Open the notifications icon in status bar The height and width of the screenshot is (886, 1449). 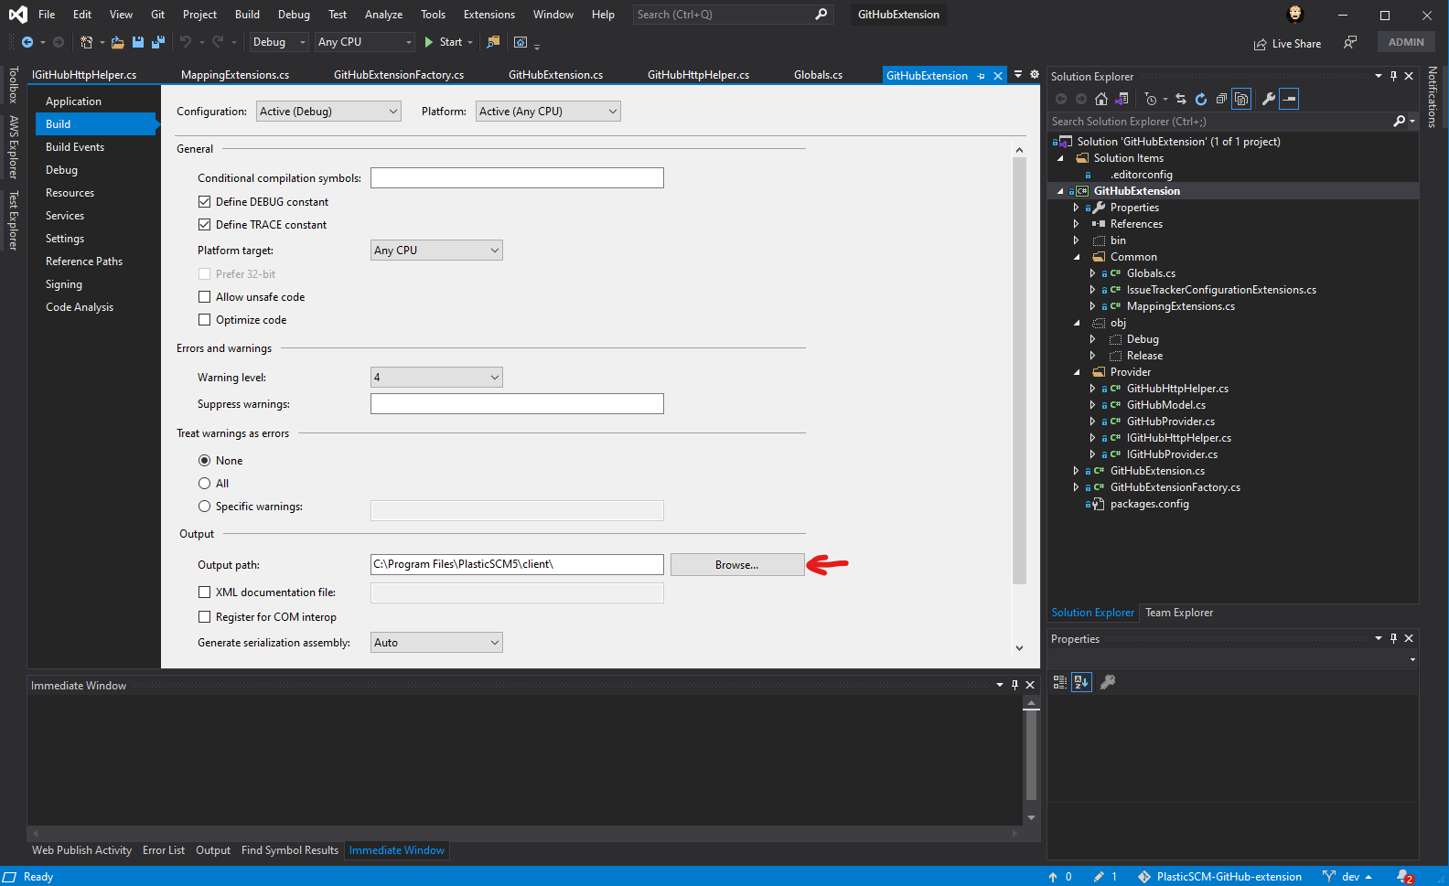click(x=1405, y=877)
